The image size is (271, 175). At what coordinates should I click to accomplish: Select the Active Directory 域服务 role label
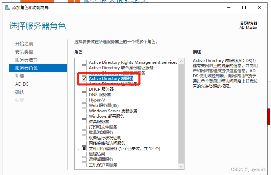click(111, 79)
